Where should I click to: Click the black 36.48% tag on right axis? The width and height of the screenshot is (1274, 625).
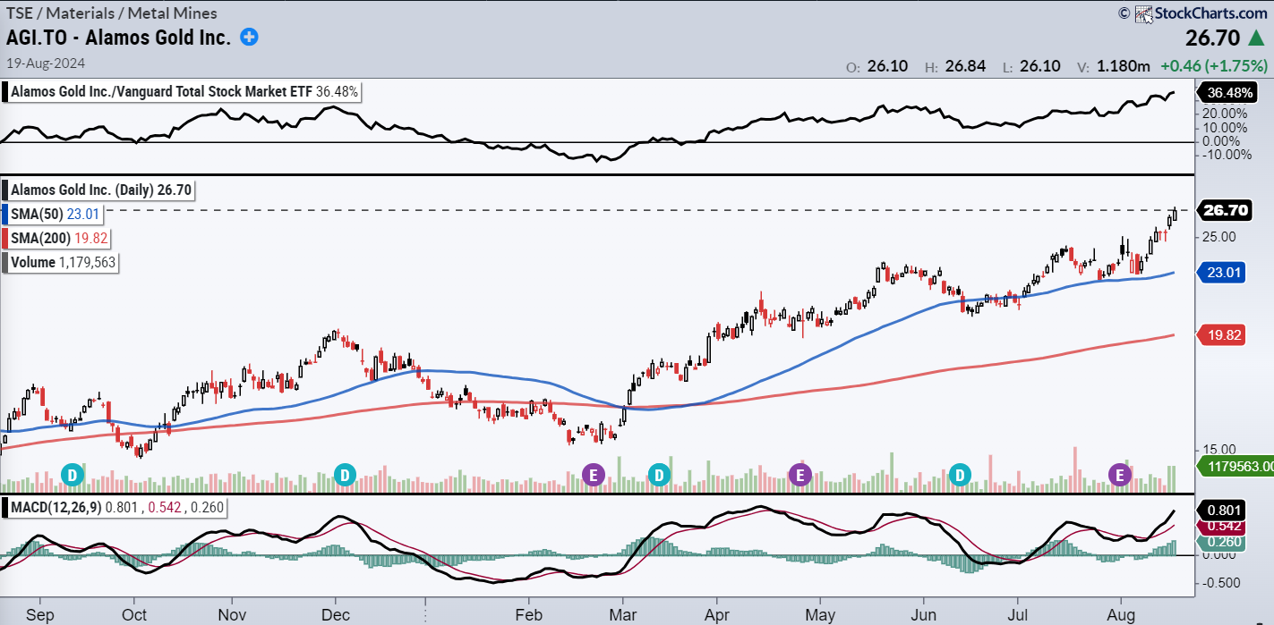tap(1227, 92)
